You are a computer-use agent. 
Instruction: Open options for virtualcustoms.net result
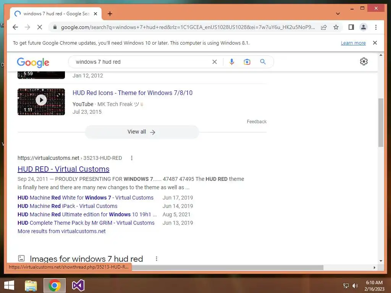(x=132, y=158)
